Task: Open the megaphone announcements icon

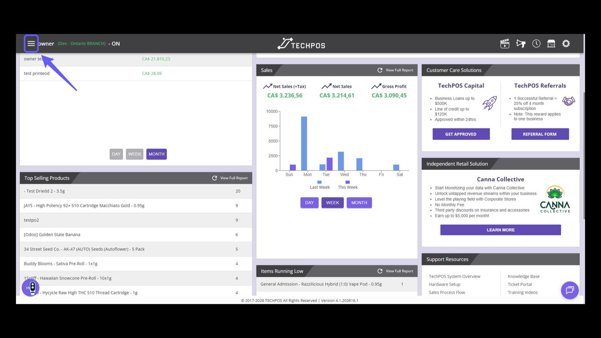Action: point(521,44)
